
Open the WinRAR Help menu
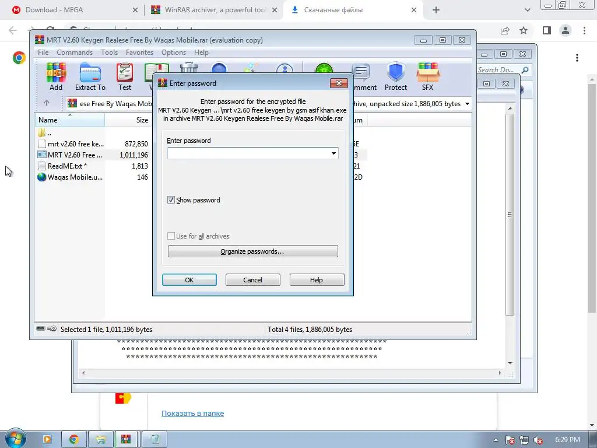tap(201, 52)
